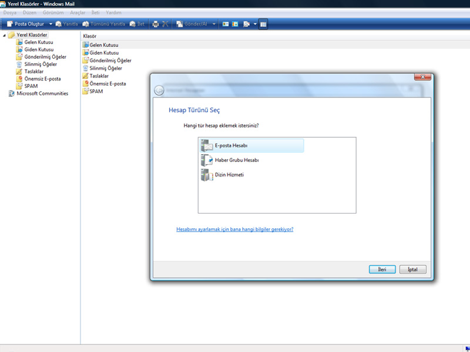
Task: Click Silinmiş Öğeler recycle icon in list
Action: pos(86,68)
